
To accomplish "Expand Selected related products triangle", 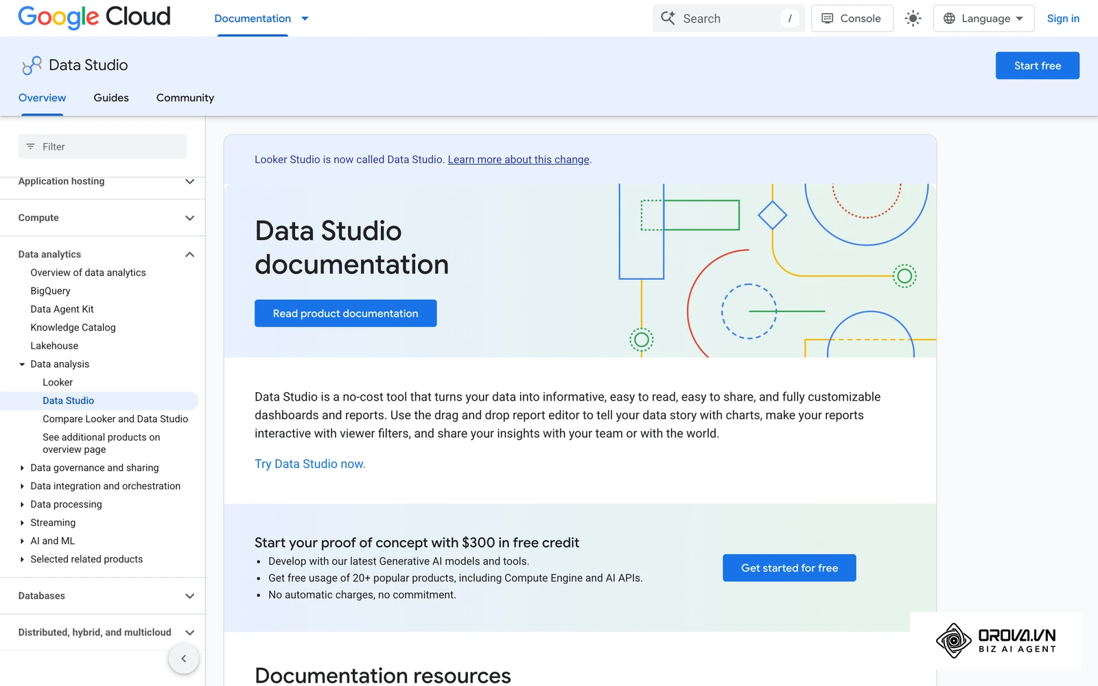I will [x=22, y=560].
